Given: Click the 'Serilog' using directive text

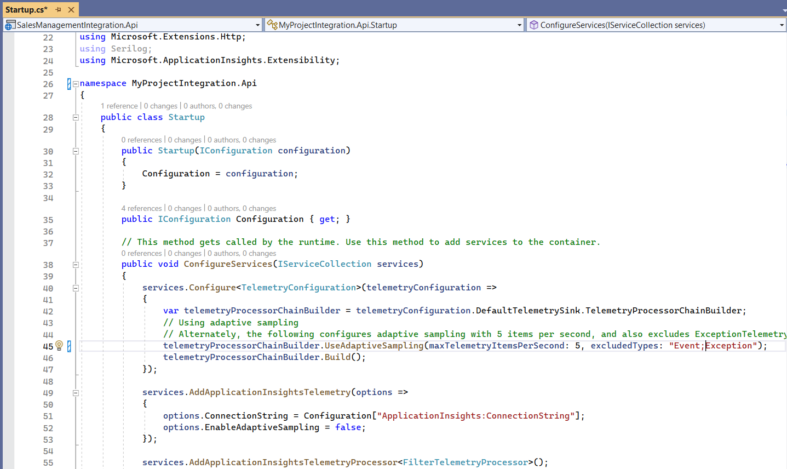Looking at the screenshot, I should point(129,48).
